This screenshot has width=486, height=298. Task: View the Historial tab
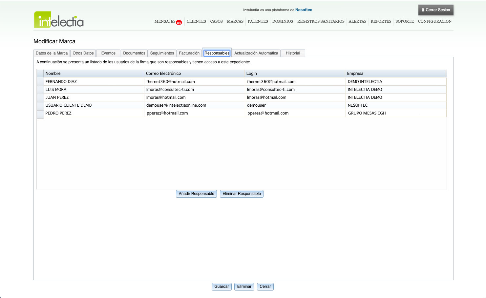pyautogui.click(x=293, y=53)
